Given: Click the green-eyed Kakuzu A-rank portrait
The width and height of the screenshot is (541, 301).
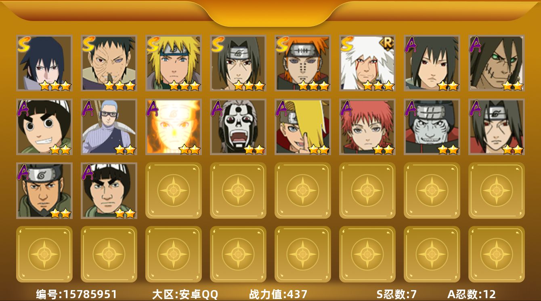Looking at the screenshot, I should 497,63.
